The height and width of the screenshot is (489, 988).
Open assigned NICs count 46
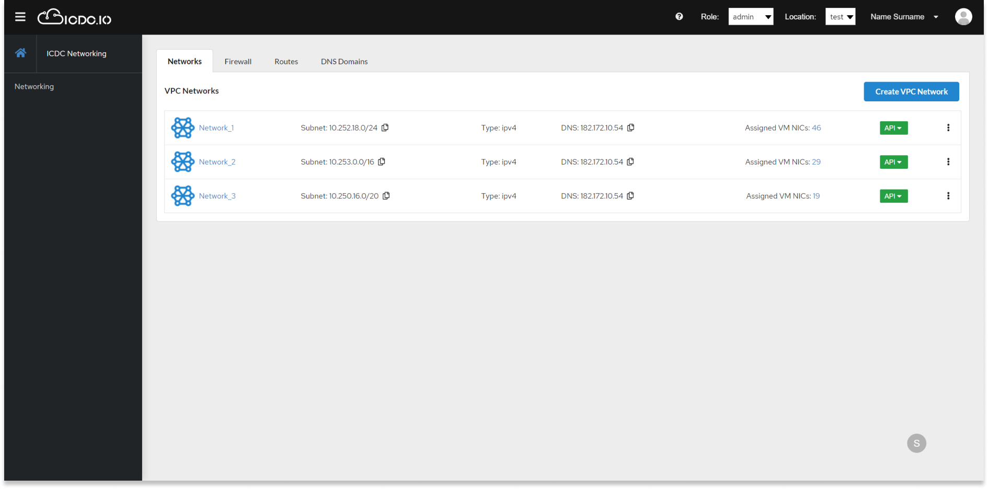click(x=816, y=127)
